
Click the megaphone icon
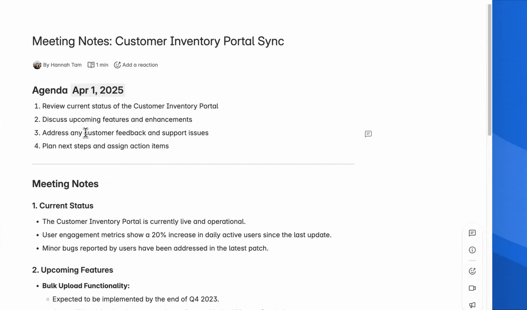472,305
